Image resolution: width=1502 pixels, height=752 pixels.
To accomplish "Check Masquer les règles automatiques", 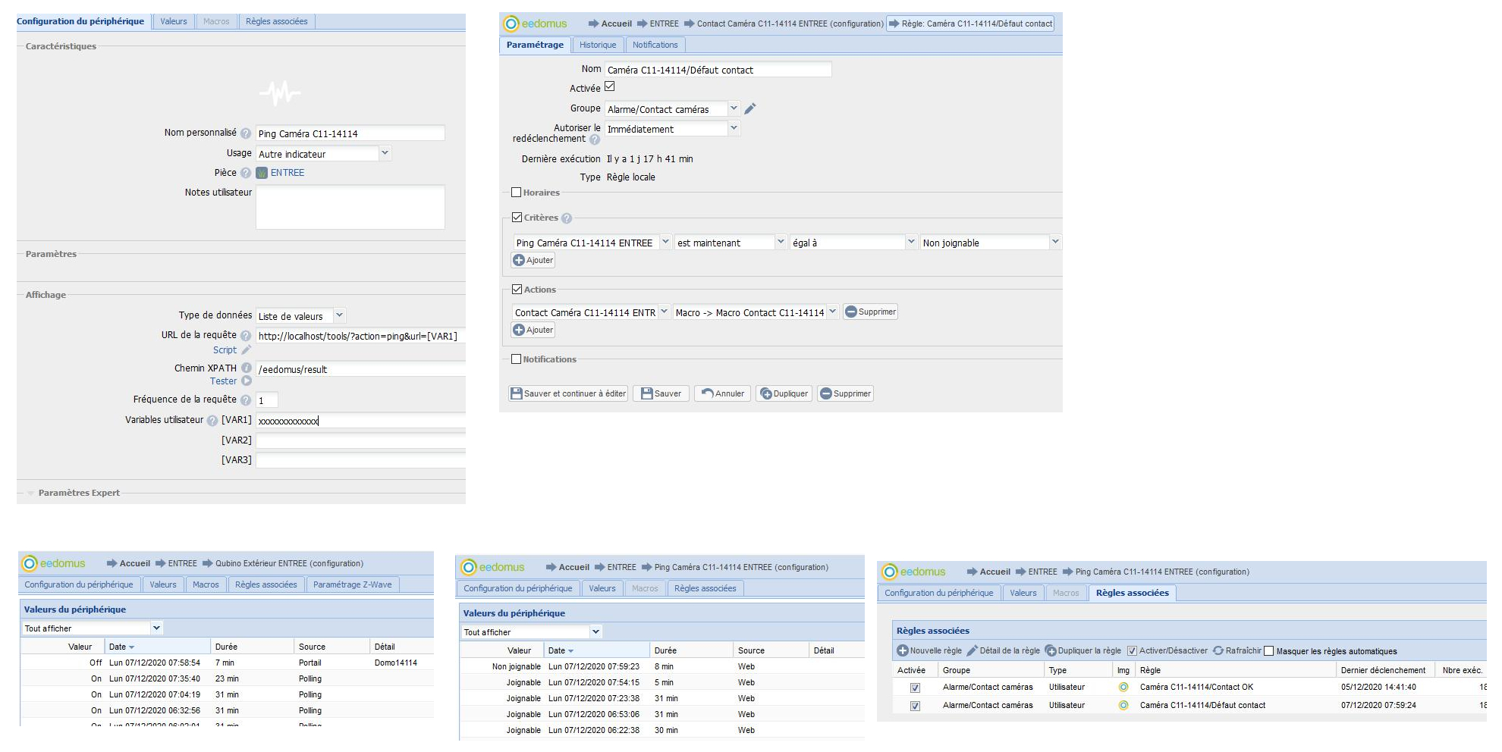I will 1268,651.
